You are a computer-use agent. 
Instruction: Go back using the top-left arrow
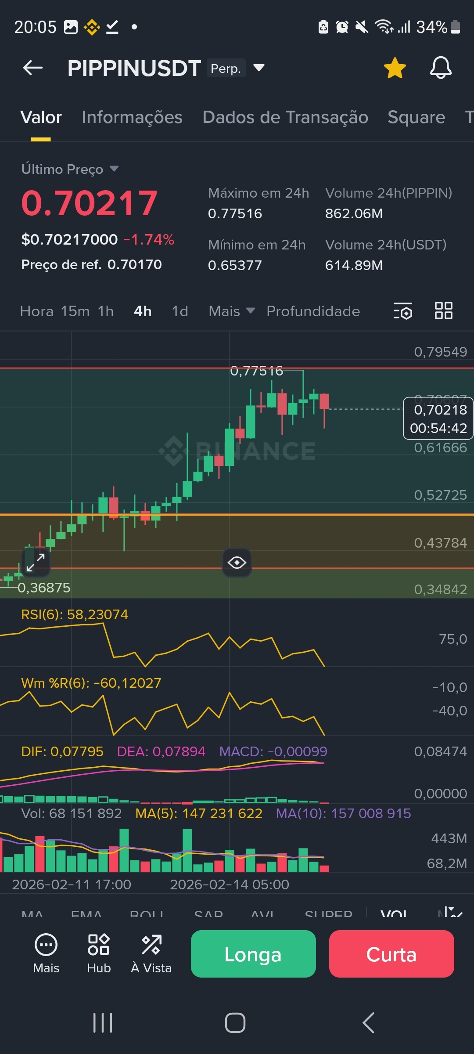pos(33,68)
